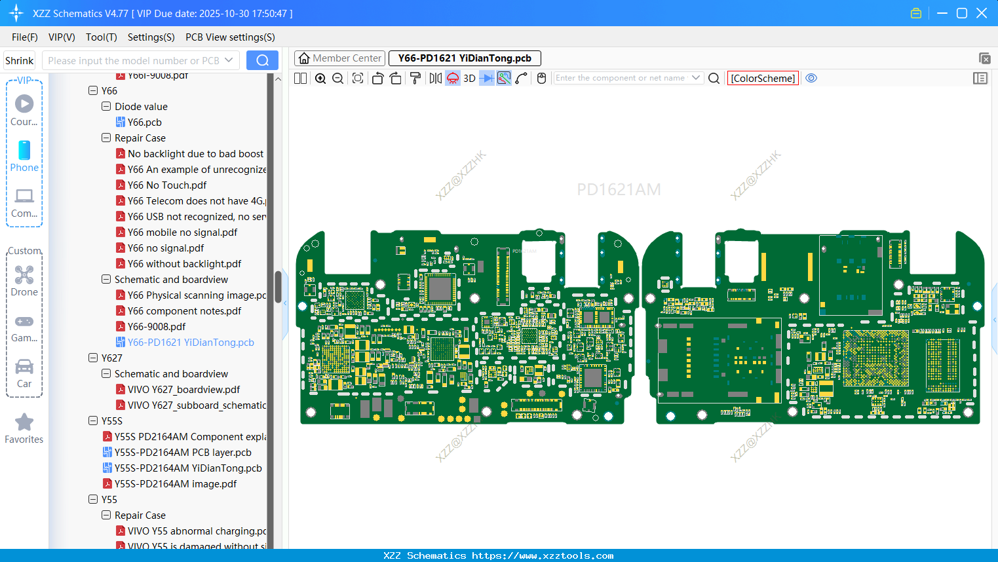Image resolution: width=998 pixels, height=562 pixels.
Task: Activate the diode value display tool
Action: tap(453, 78)
